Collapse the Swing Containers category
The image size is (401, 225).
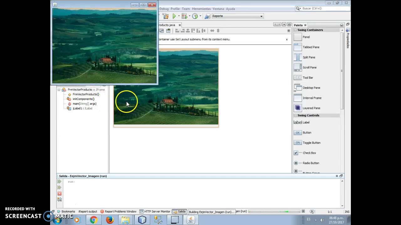tap(295, 30)
